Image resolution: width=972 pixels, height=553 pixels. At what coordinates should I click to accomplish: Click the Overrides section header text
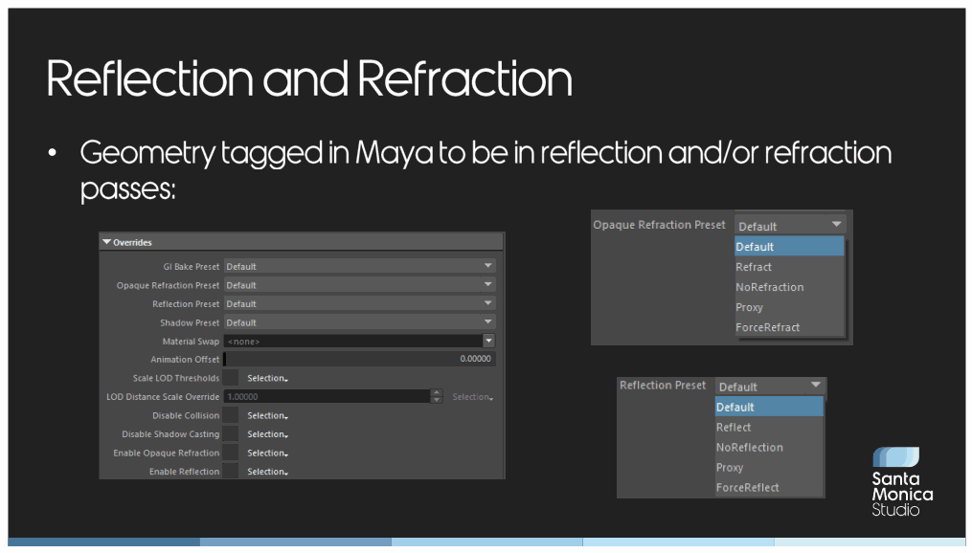click(x=132, y=242)
